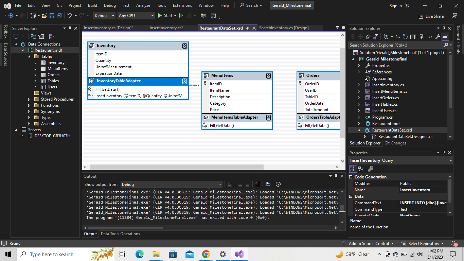Sort Properties alphabetically
The width and height of the screenshot is (464, 261).
[361, 169]
